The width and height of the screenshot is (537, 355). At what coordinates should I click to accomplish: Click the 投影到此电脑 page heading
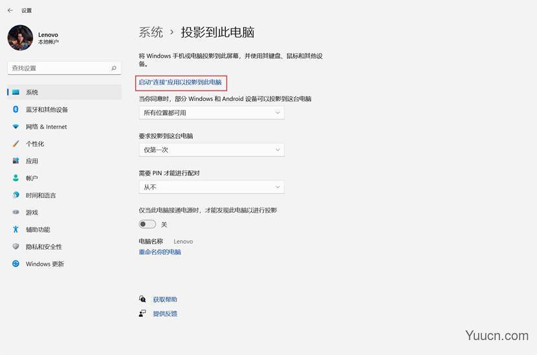point(217,32)
